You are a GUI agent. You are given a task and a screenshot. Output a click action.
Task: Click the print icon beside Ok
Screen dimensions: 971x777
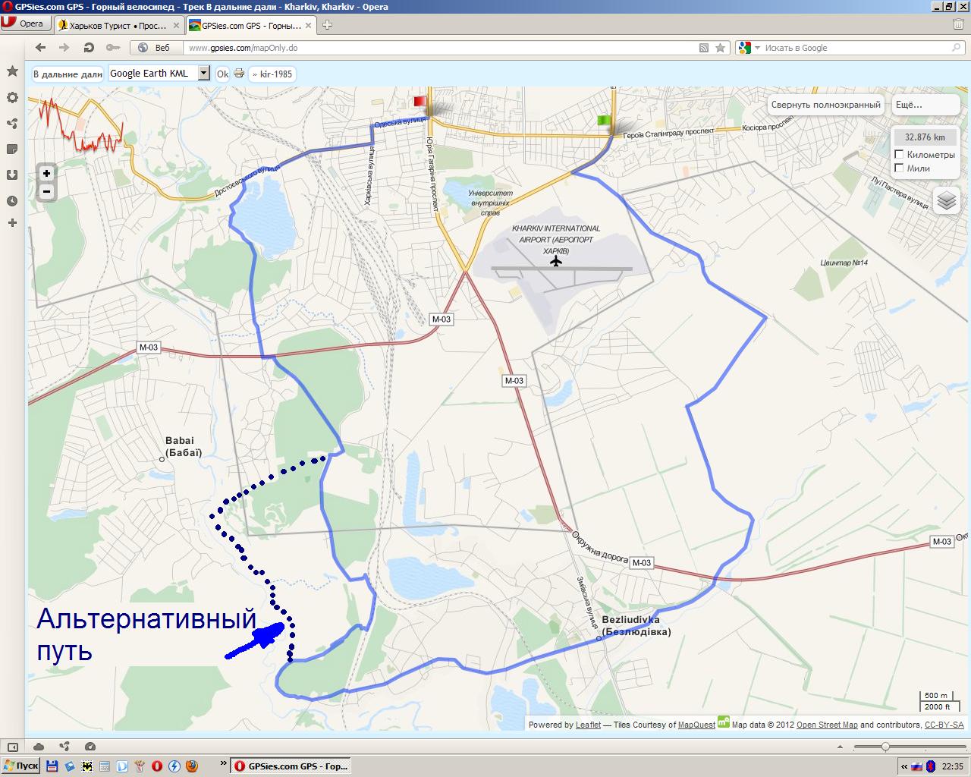(x=239, y=74)
